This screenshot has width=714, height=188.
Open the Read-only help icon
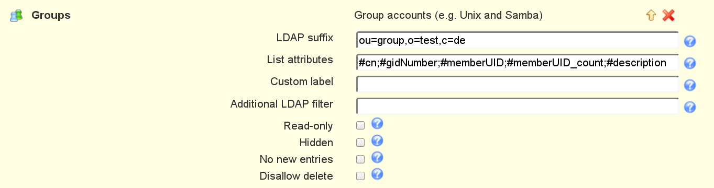pyautogui.click(x=377, y=124)
